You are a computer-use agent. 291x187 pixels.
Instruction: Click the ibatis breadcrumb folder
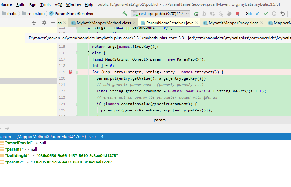click(x=9, y=14)
